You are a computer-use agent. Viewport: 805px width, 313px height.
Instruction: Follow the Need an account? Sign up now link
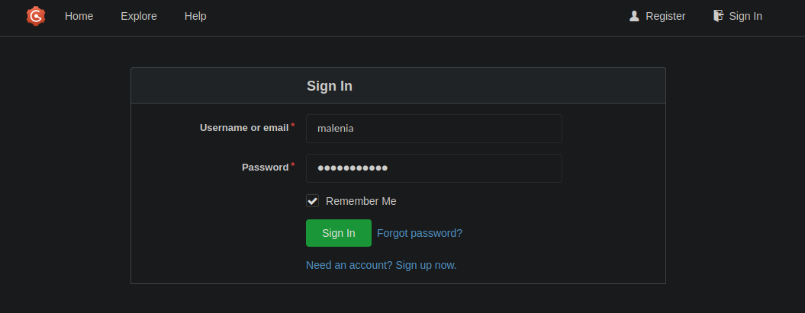(381, 265)
